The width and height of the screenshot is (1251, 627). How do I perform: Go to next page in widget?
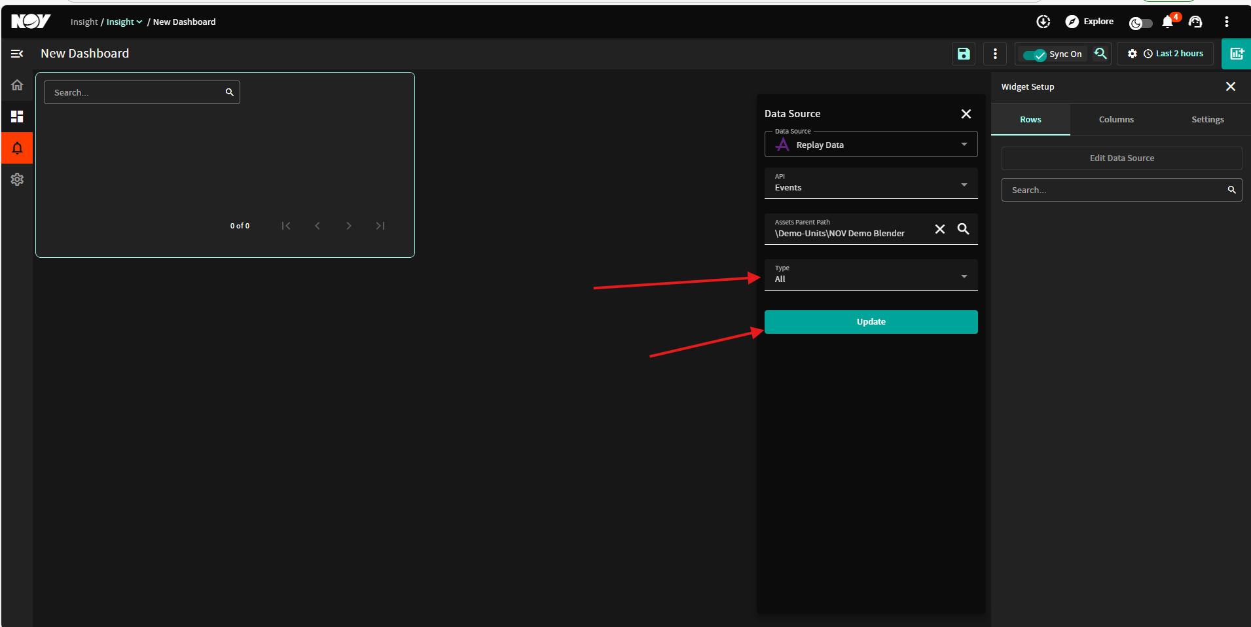pos(349,226)
